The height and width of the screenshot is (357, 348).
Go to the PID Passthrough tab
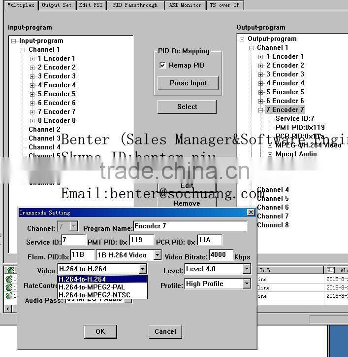[x=135, y=5]
